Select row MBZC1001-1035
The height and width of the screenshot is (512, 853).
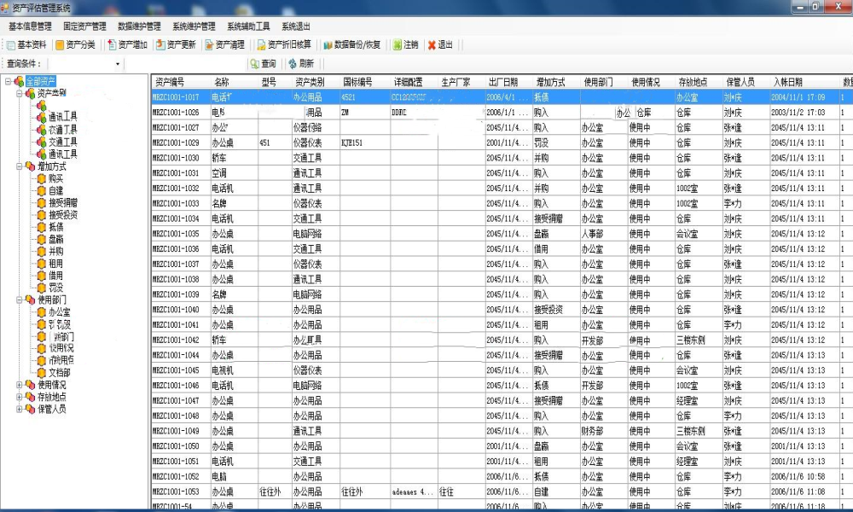click(502, 234)
